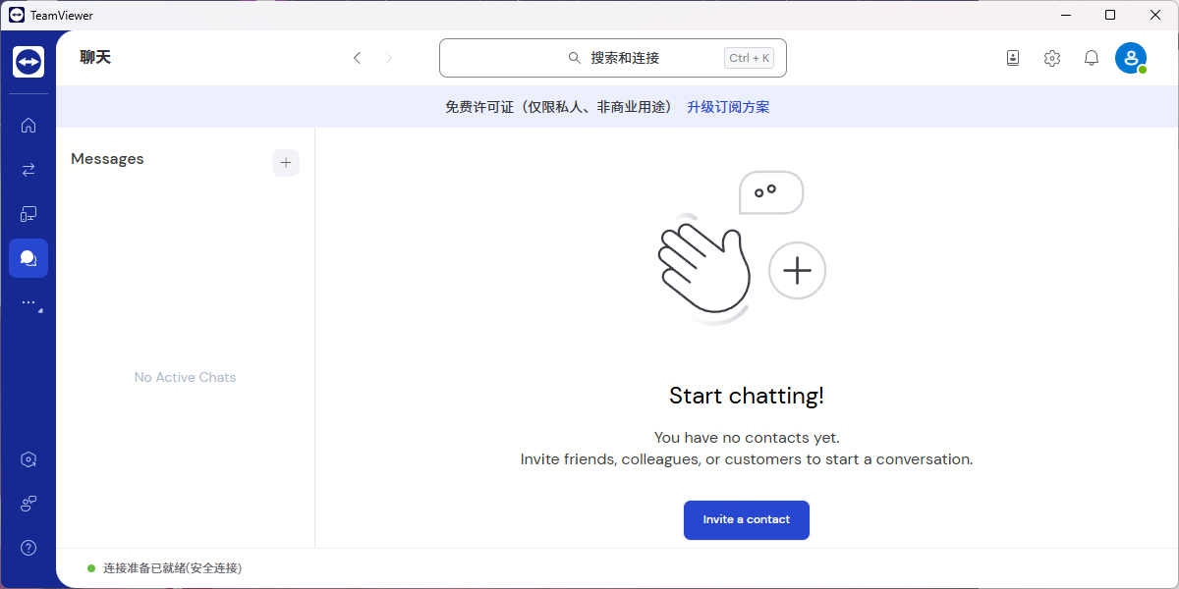Viewport: 1179px width, 589px height.
Task: Click the large circled plus illustration
Action: [x=797, y=270]
